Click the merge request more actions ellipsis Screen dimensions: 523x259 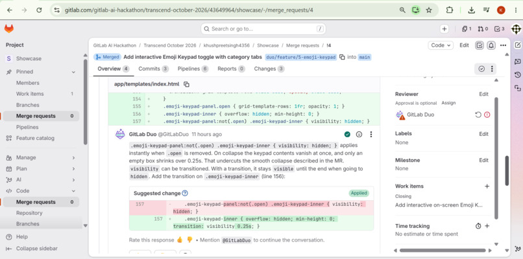coord(503,45)
